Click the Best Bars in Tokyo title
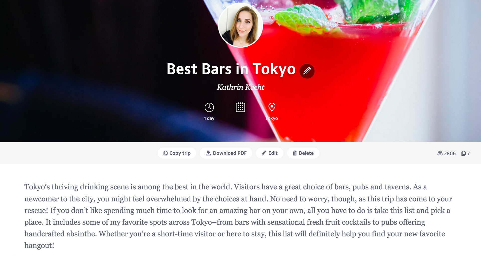This screenshot has width=481, height=257. point(231,69)
